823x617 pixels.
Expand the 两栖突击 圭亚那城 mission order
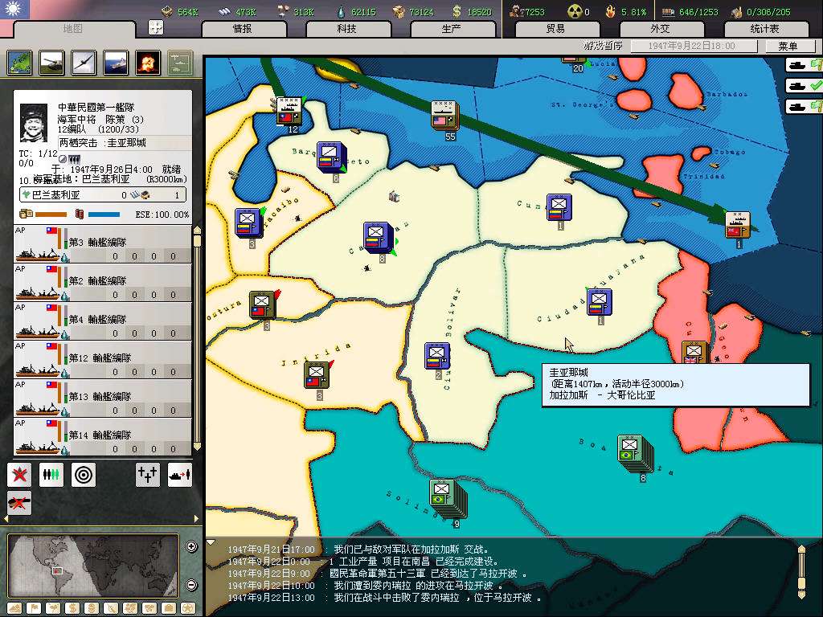[x=103, y=142]
